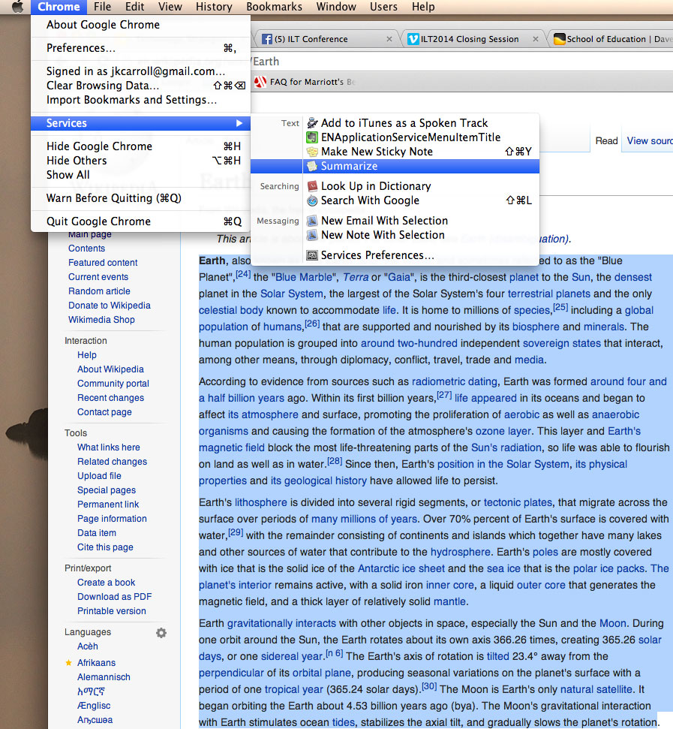Select Summarize from the Services submenu
This screenshot has width=673, height=729.
click(353, 165)
